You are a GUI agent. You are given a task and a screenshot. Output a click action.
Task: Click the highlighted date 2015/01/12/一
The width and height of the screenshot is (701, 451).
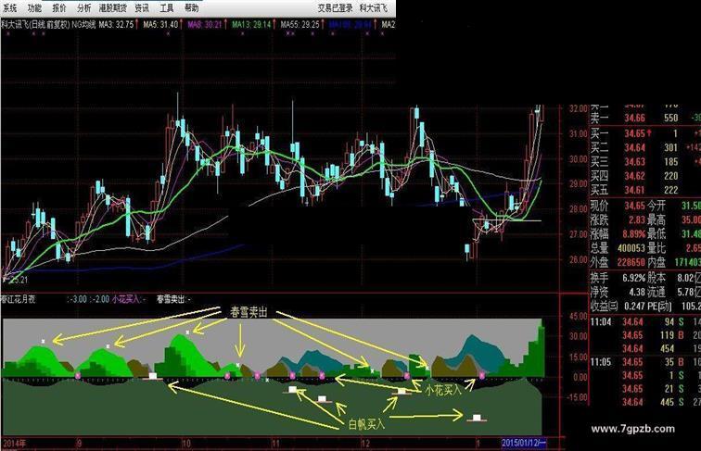click(x=524, y=443)
